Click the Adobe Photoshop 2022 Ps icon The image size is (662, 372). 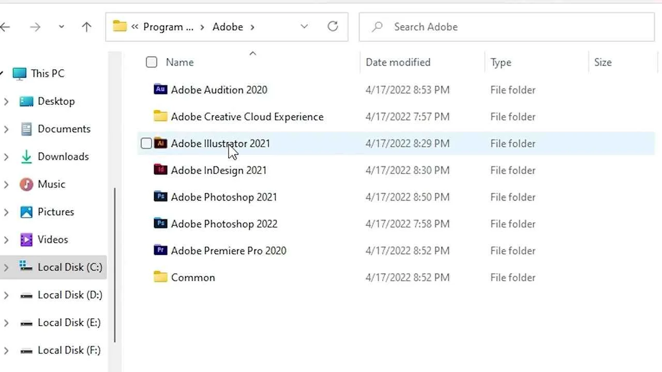coord(160,223)
